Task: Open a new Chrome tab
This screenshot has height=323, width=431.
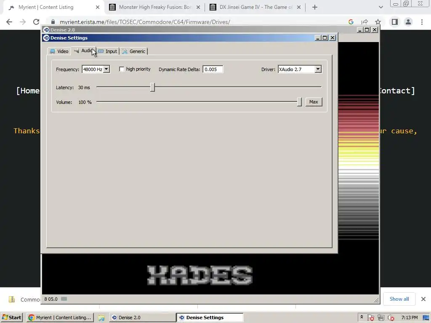Action: 315,8
